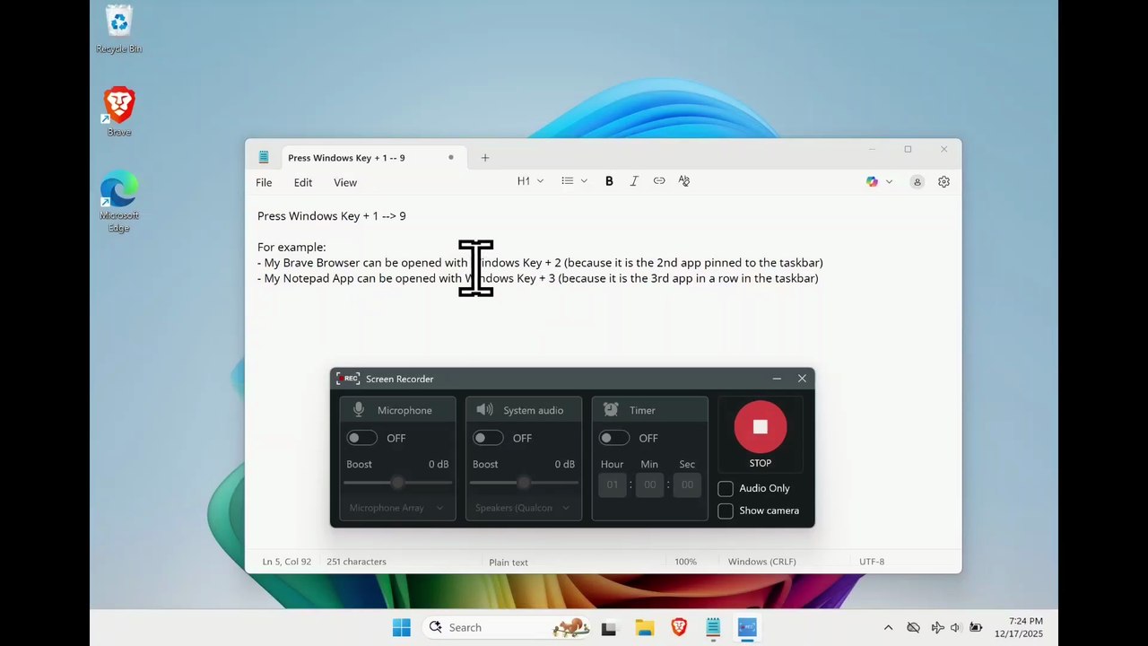Clear formatting in Notepad toolbar
1148x646 pixels.
684,181
